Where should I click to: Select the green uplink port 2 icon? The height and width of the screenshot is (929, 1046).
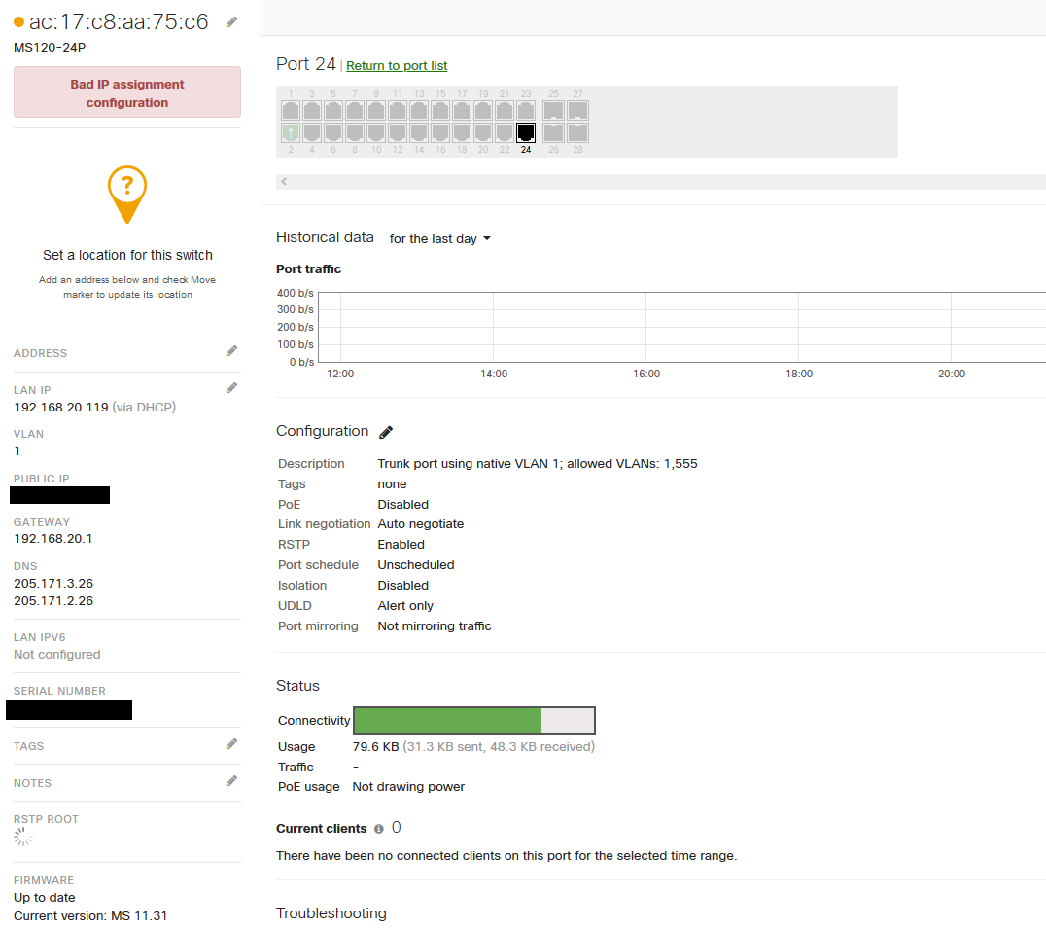[290, 133]
